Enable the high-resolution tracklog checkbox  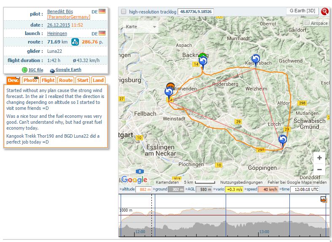tap(123, 12)
